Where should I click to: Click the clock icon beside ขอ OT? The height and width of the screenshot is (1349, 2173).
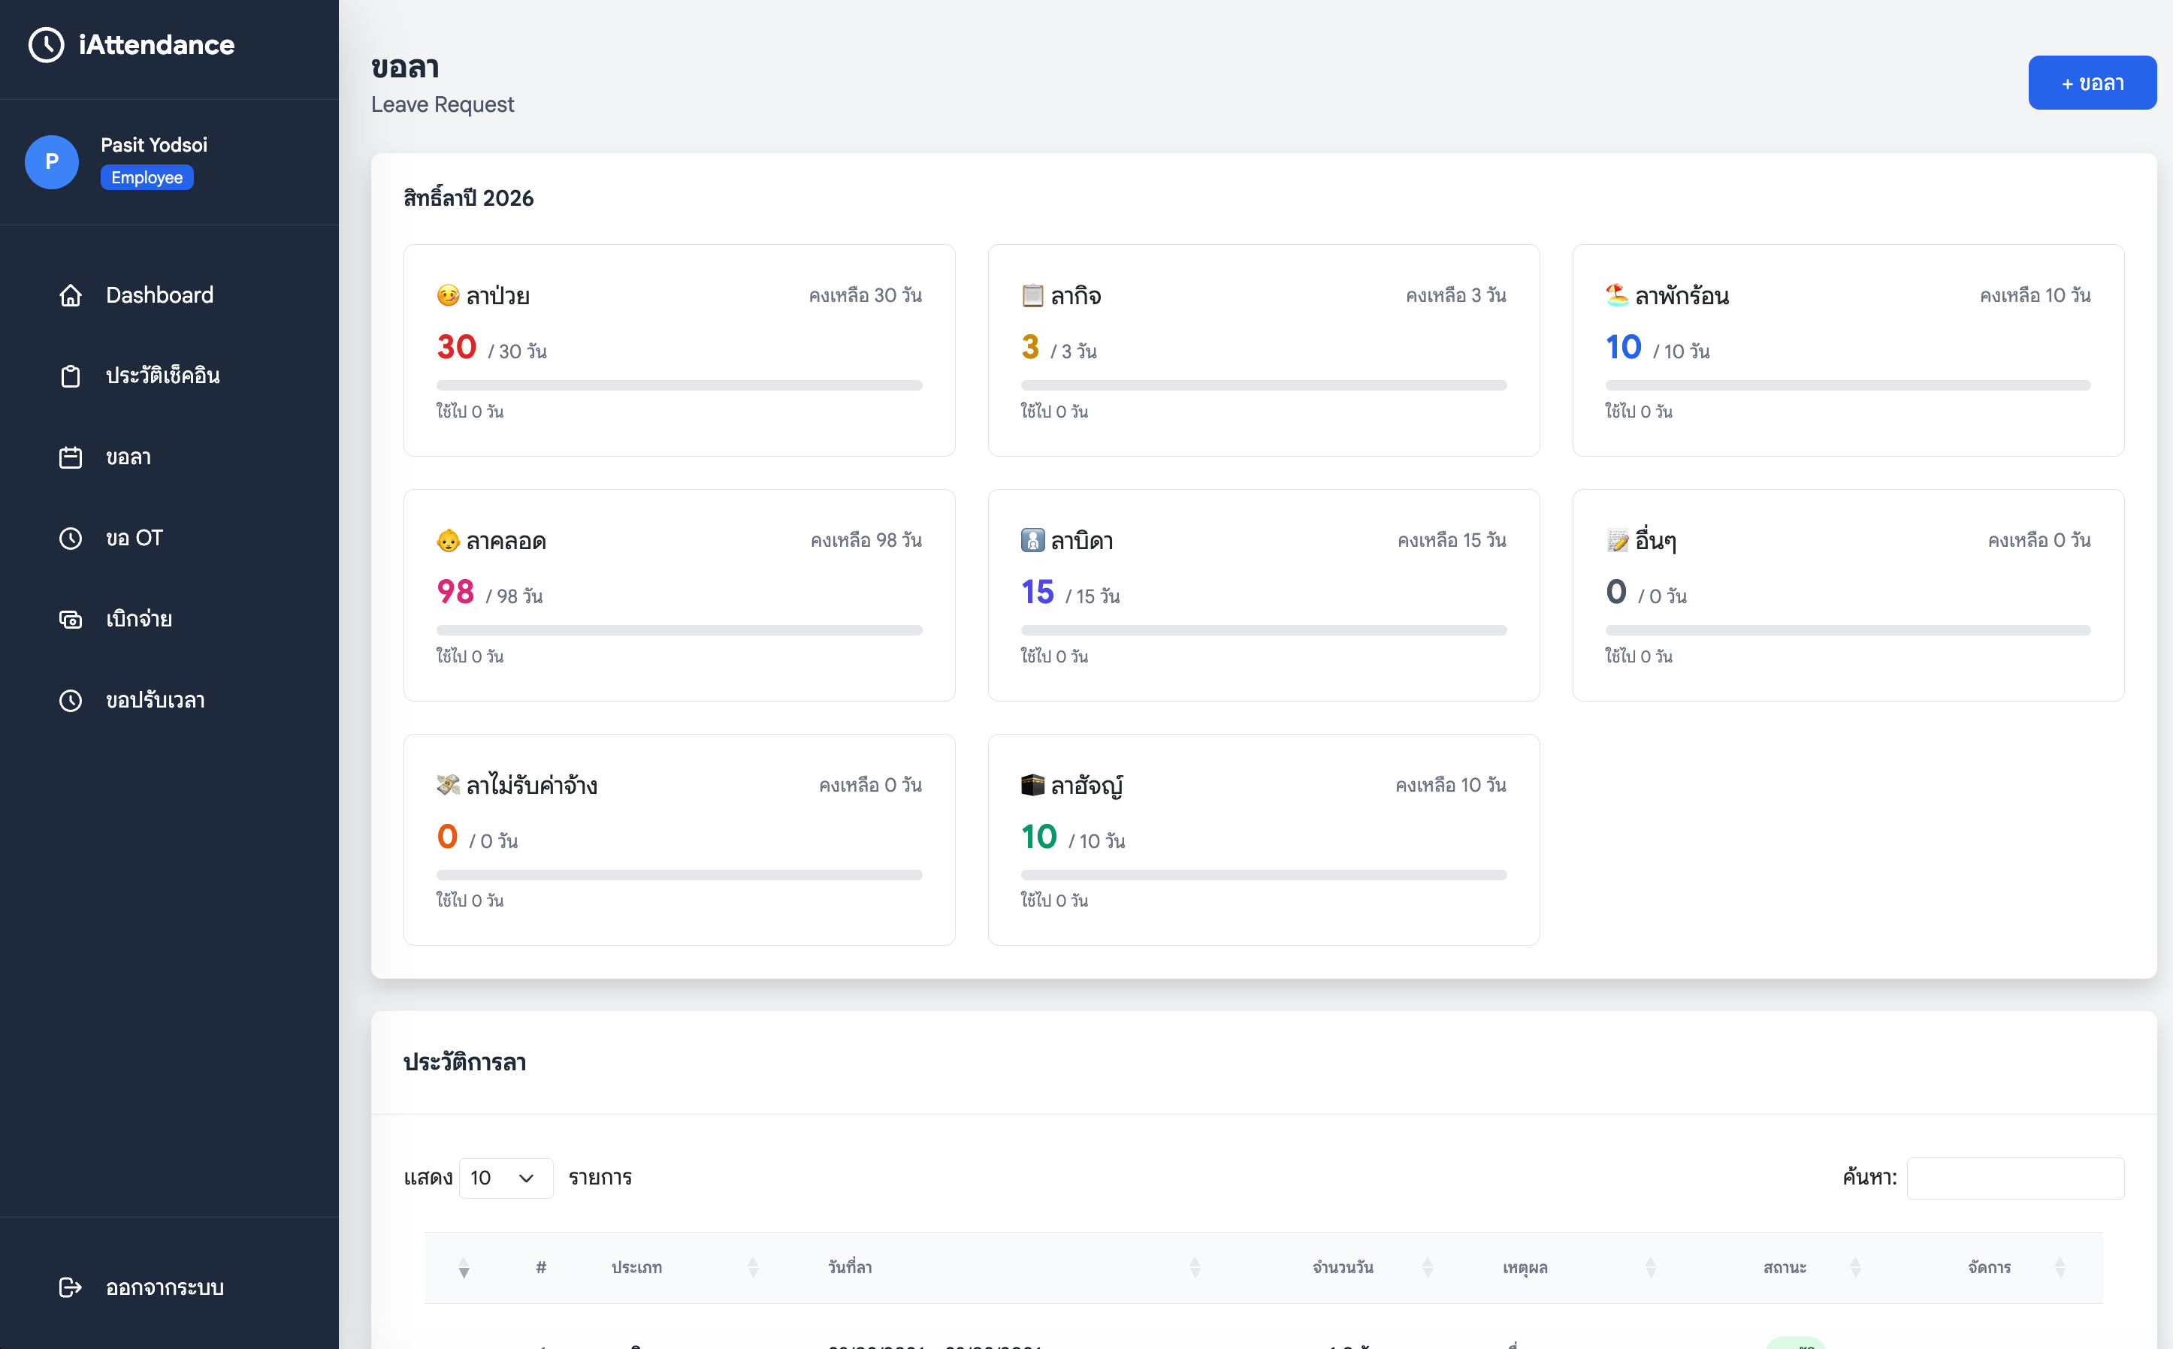[x=71, y=538]
